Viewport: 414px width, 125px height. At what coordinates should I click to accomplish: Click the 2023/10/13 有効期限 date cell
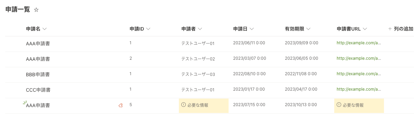301,105
